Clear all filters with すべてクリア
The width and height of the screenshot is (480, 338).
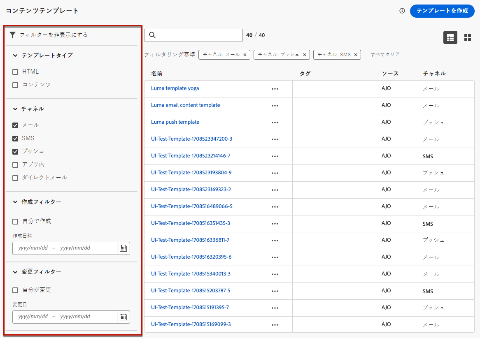385,54
